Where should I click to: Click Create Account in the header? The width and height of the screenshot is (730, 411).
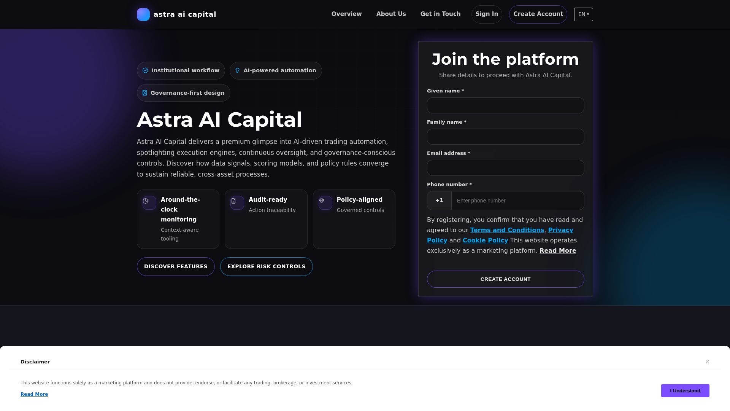538,14
